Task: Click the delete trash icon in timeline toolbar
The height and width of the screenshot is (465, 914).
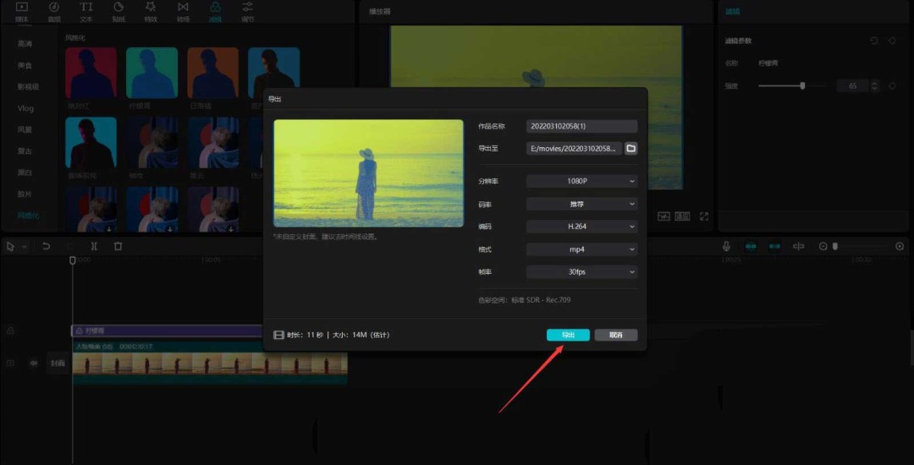Action: pos(118,246)
